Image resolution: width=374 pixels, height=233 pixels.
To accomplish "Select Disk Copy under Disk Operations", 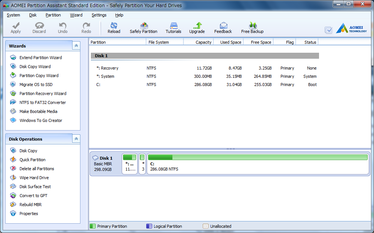I will (x=24, y=151).
